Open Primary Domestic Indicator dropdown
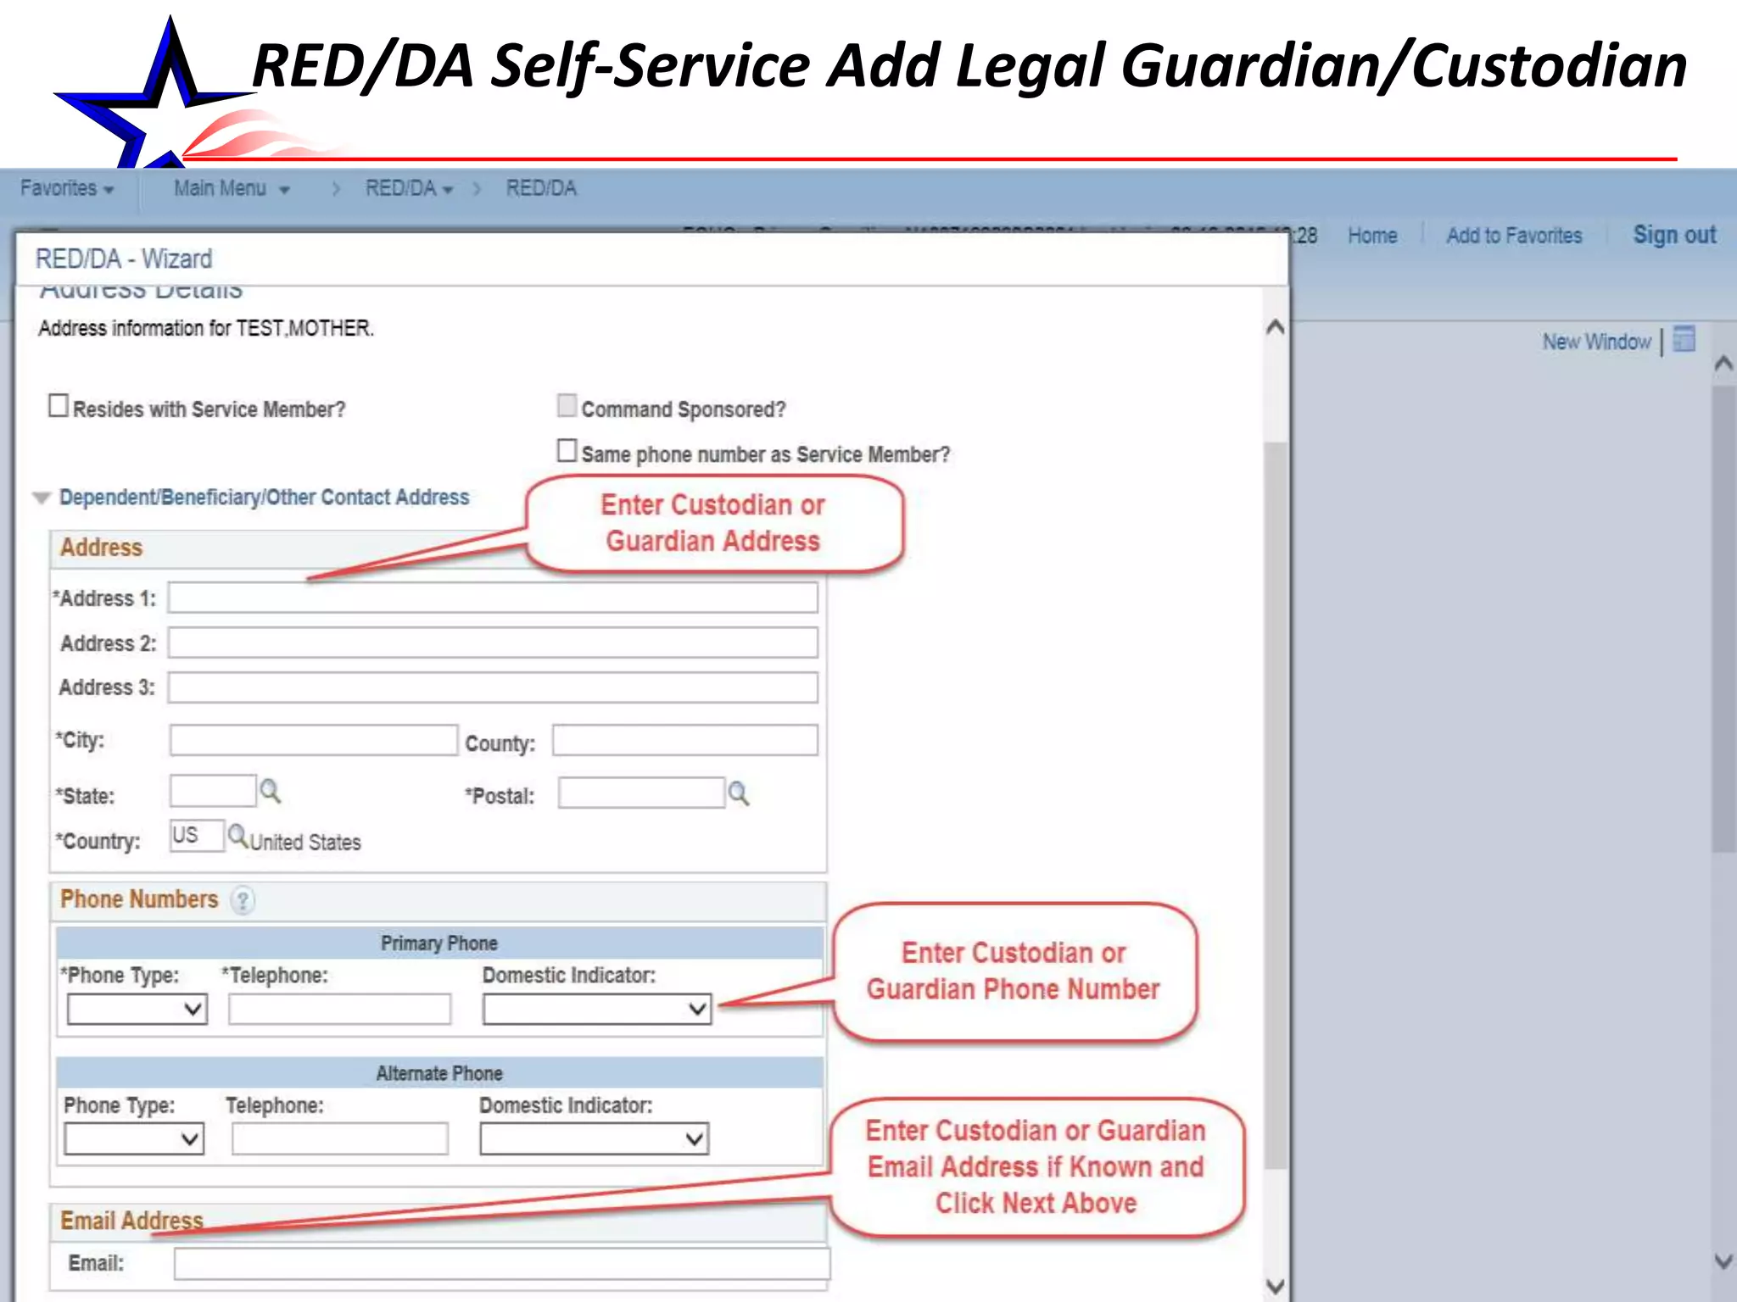Viewport: 1737px width, 1302px height. [596, 1009]
